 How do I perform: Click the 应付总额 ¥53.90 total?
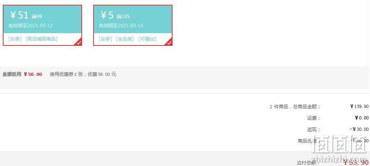coord(356,162)
